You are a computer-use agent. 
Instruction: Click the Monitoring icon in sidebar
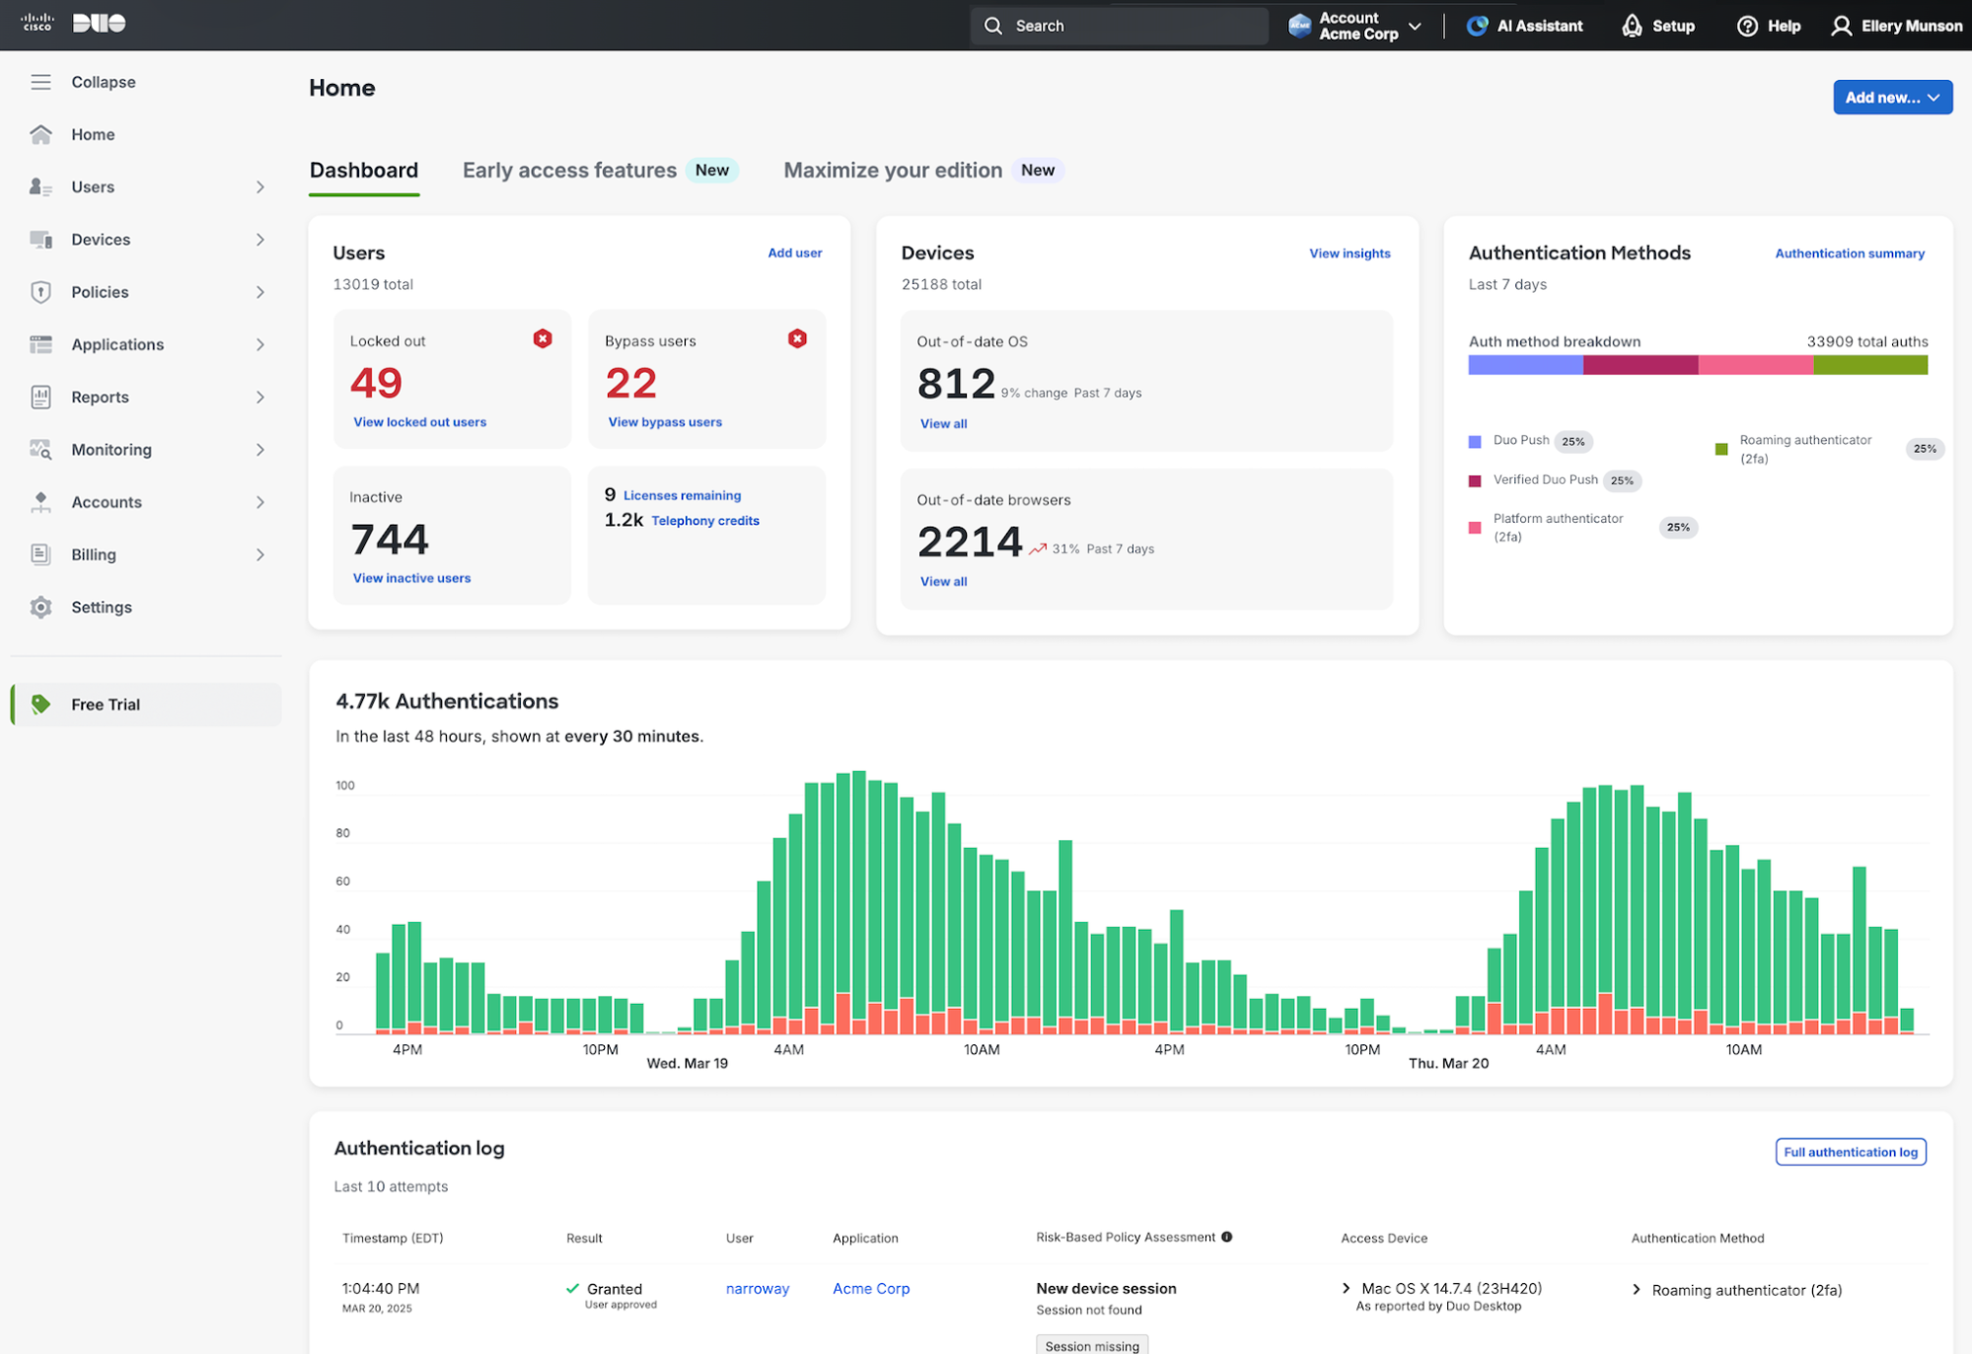pos(40,450)
